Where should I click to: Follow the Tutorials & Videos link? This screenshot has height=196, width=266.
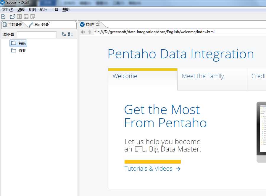[149, 169]
